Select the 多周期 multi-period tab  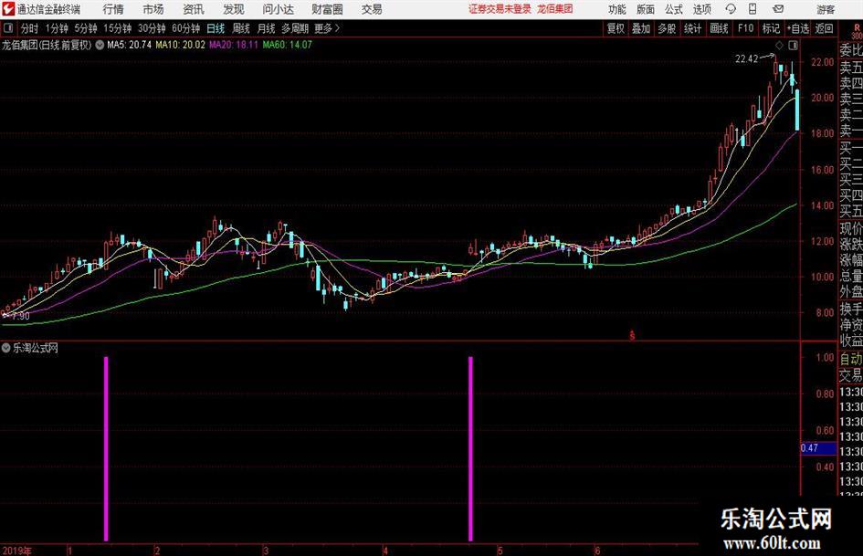295,28
